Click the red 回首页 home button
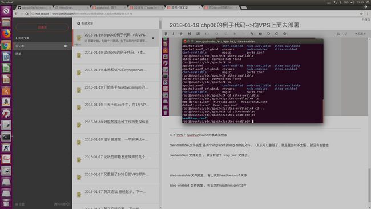 click(42, 27)
